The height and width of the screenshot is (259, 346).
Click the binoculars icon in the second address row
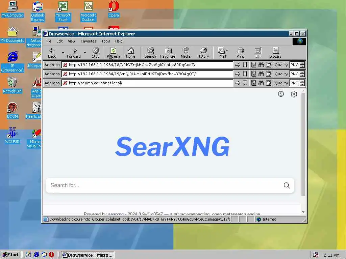point(261,74)
